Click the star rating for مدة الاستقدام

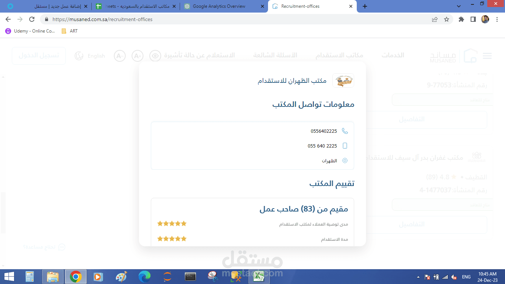[x=172, y=239]
